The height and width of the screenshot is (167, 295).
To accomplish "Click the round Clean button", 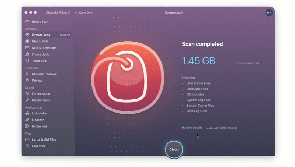I will 174,150.
